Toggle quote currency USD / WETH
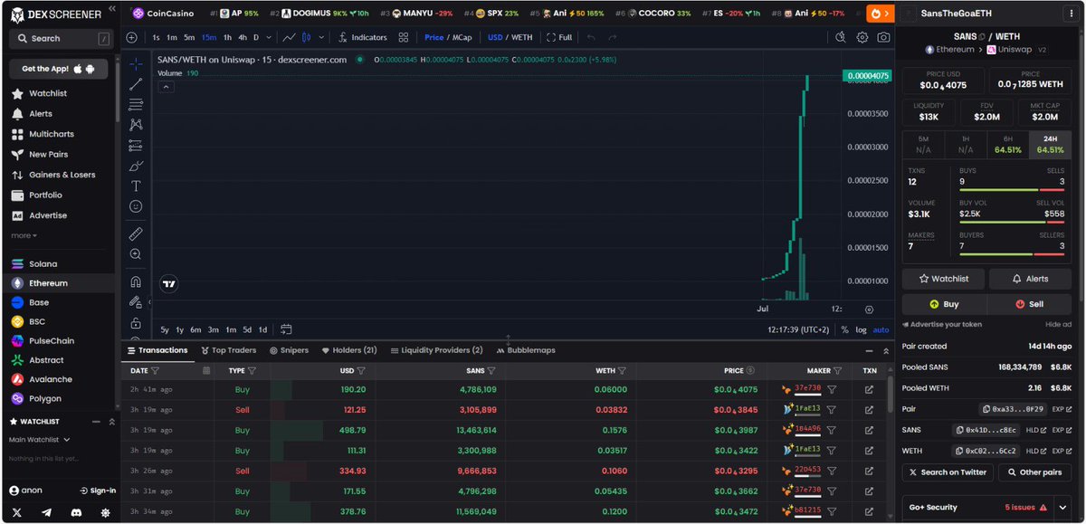The width and height of the screenshot is (1086, 524). (510, 37)
